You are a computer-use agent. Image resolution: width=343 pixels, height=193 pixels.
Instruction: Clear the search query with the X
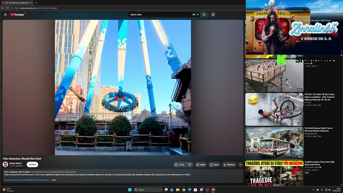coord(197,14)
